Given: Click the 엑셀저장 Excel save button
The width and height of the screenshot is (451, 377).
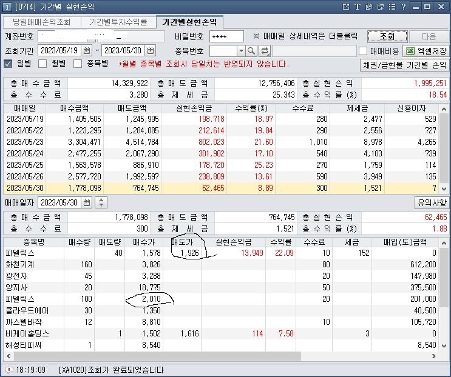Looking at the screenshot, I should click(426, 51).
